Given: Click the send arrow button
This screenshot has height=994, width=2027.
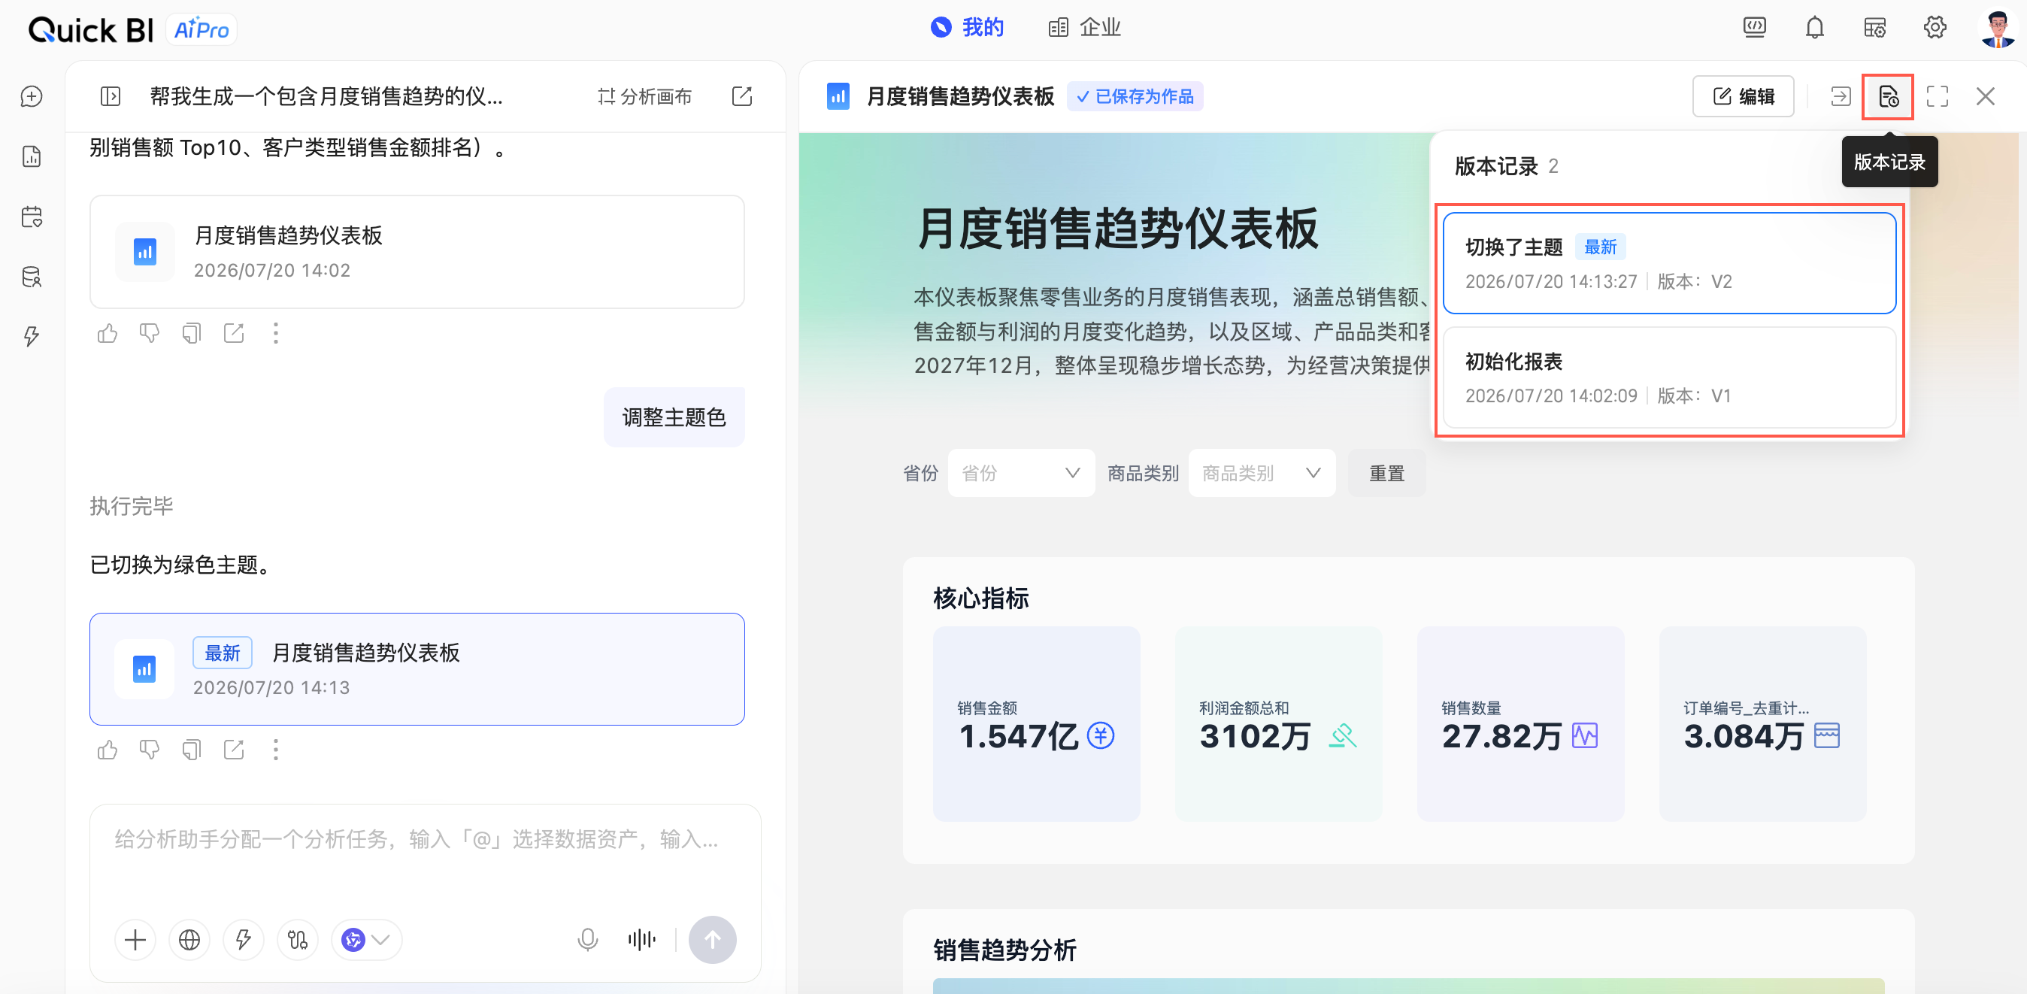Looking at the screenshot, I should [712, 940].
